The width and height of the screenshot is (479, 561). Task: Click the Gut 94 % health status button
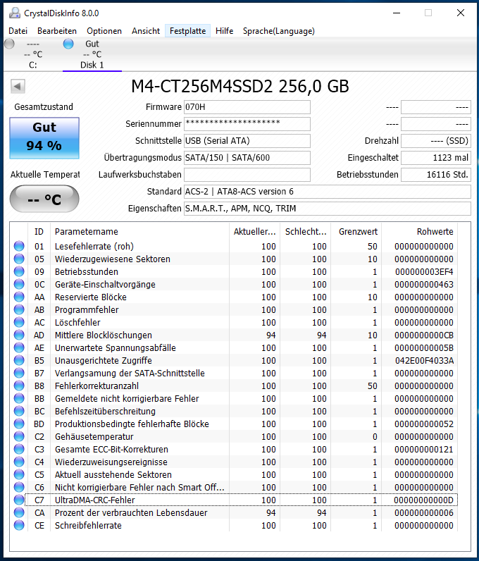[44, 137]
